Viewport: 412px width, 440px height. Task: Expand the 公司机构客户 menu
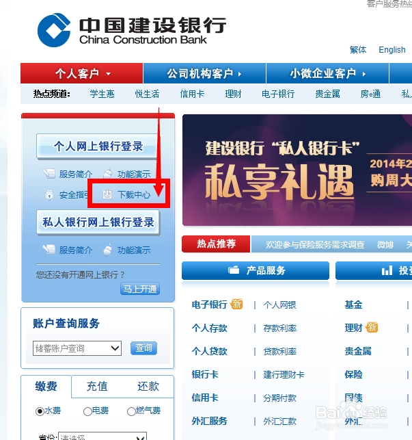(204, 73)
